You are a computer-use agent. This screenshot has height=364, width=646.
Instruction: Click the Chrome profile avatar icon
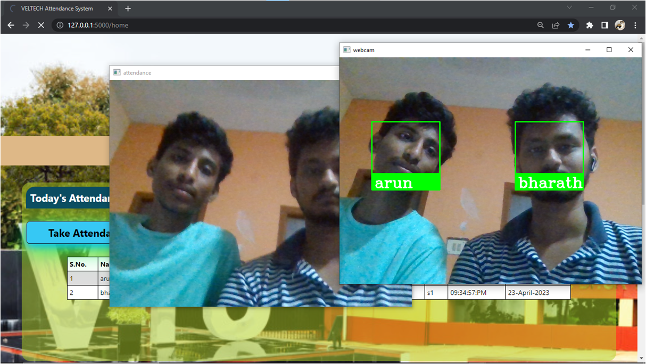pos(619,24)
